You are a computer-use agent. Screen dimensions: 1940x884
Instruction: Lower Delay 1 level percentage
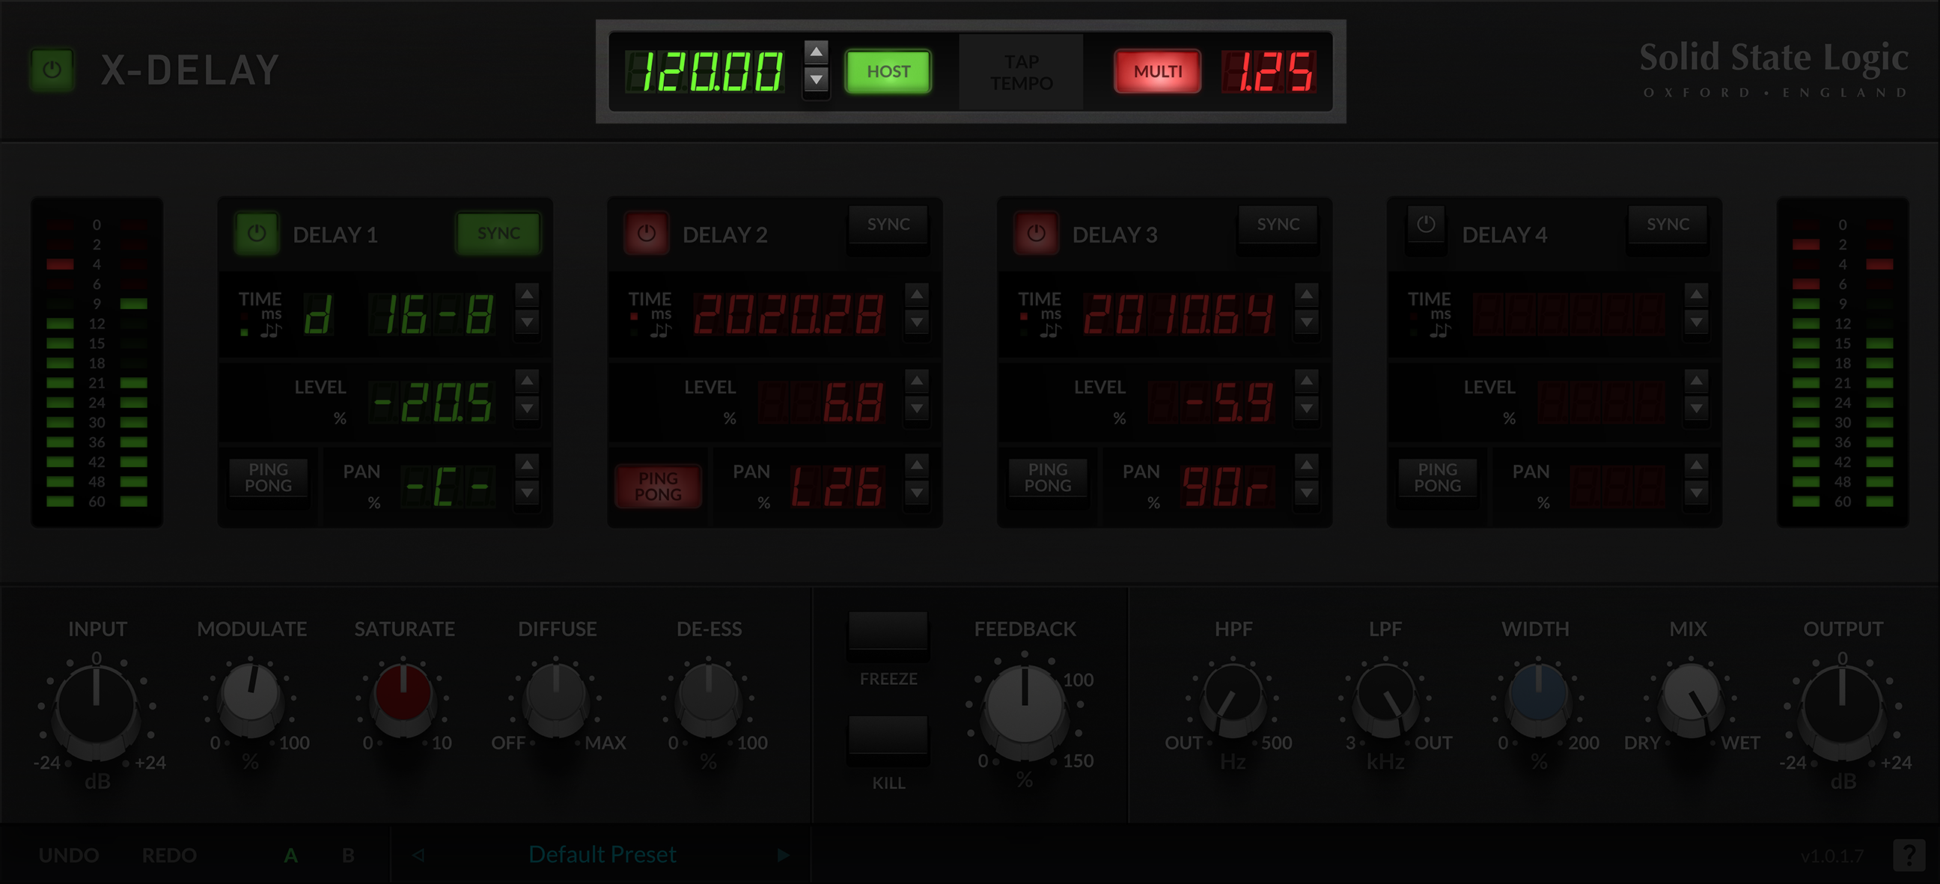click(x=527, y=408)
